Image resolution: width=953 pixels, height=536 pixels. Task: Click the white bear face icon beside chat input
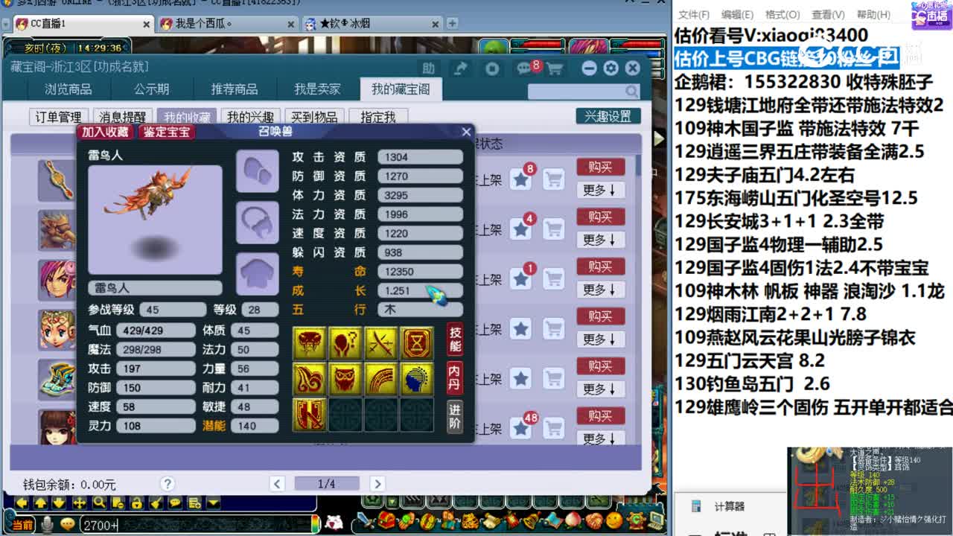334,523
